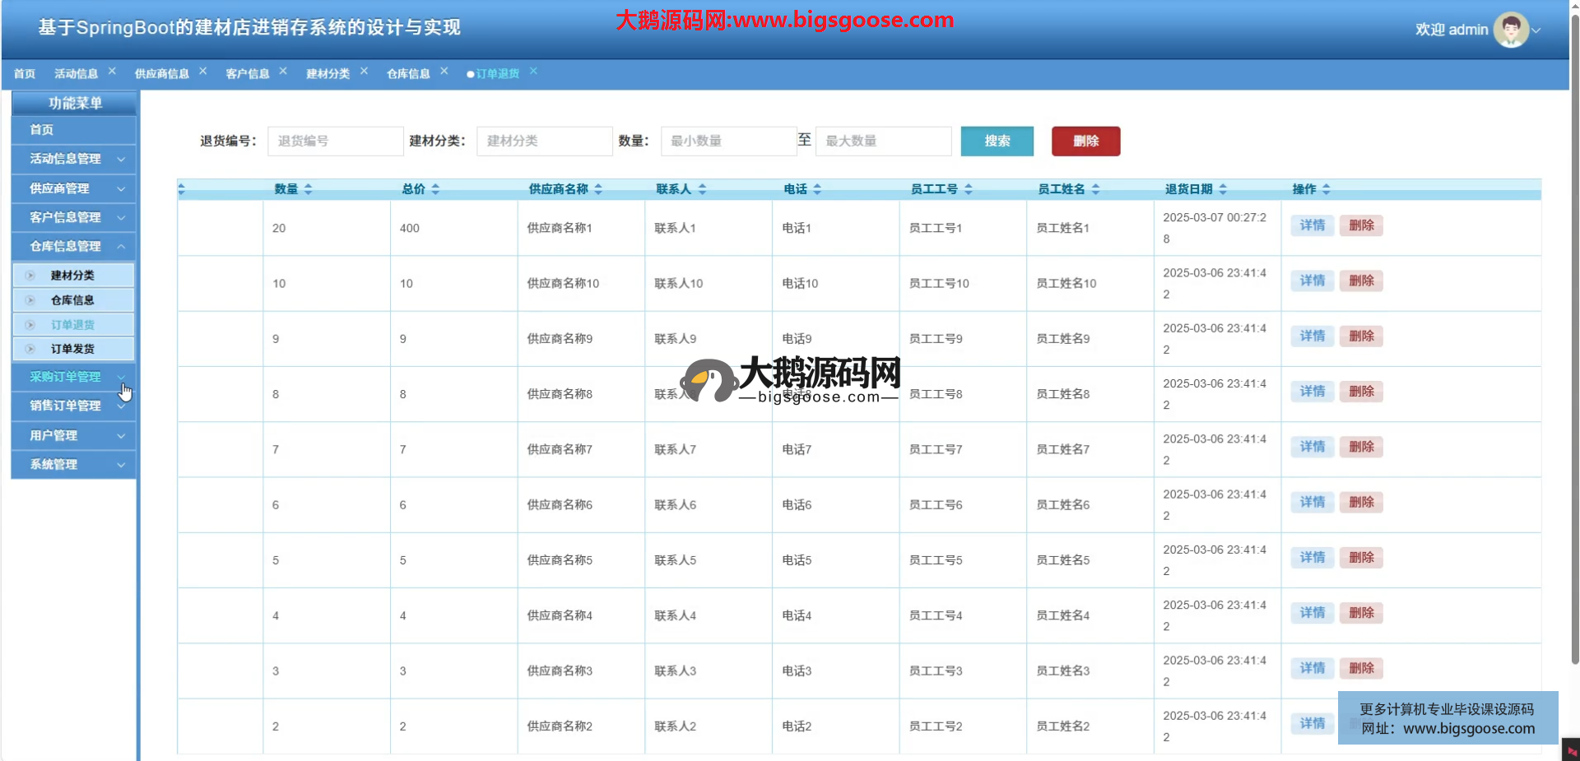Click the page vertical scrollbar
1580x761 pixels.
click(1574, 329)
